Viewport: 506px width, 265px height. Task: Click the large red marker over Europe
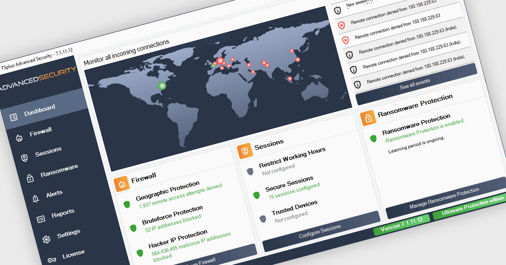click(220, 61)
